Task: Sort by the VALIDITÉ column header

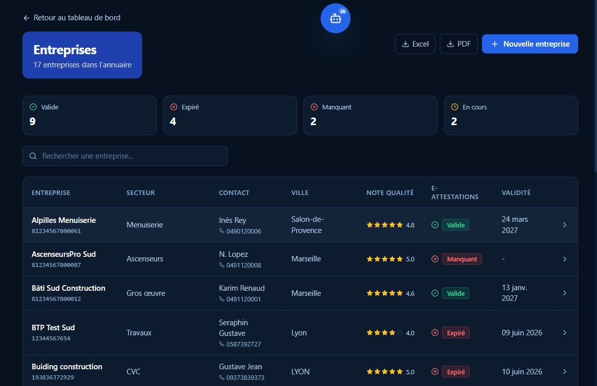Action: pos(516,193)
